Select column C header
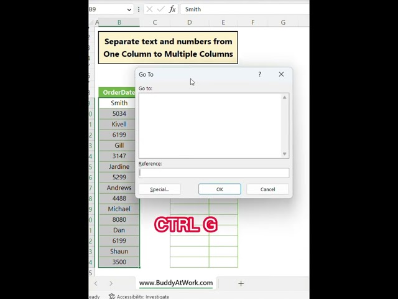398x299 pixels. click(x=155, y=22)
